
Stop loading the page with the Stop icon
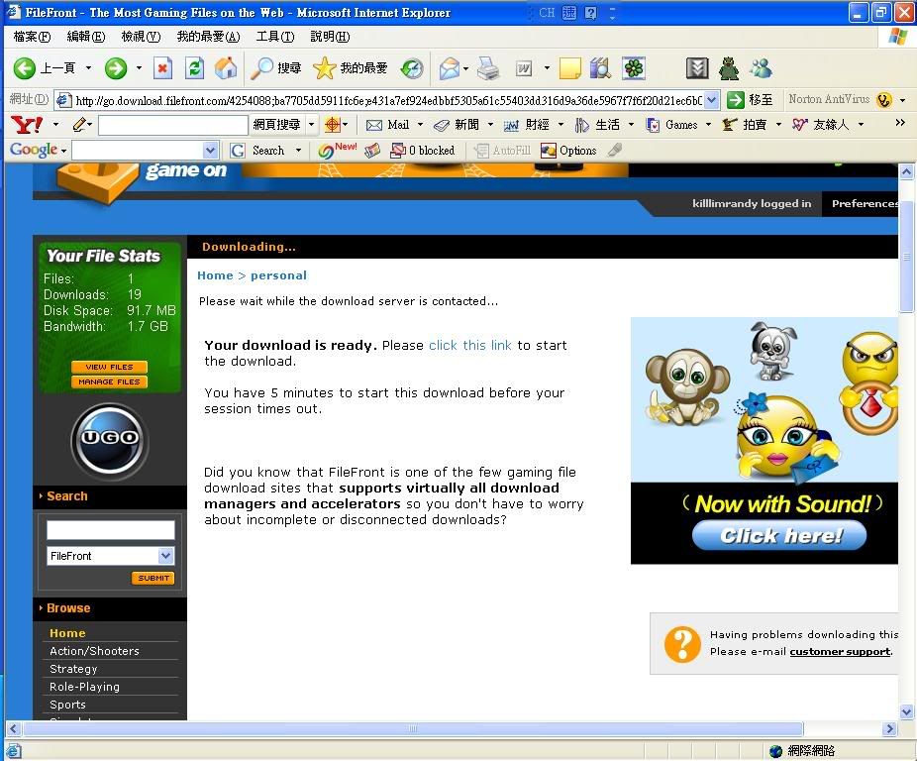[x=162, y=68]
